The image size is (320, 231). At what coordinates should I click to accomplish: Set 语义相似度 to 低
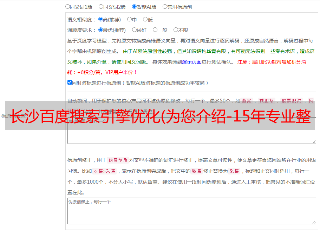click(145, 19)
